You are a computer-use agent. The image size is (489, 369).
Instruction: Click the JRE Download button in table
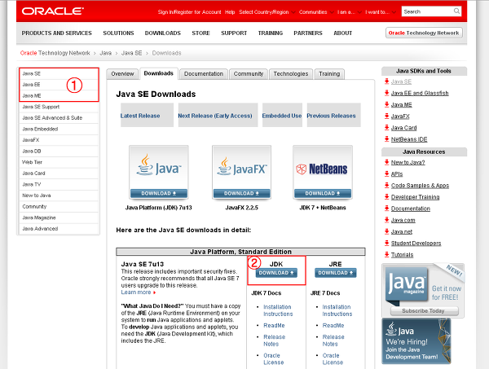point(336,273)
